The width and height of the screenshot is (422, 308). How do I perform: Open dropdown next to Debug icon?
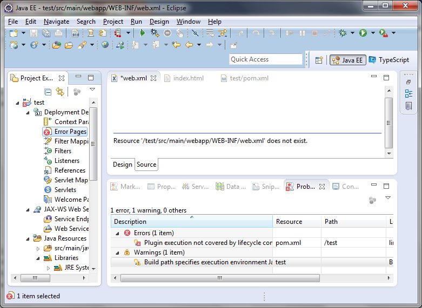pyautogui.click(x=352, y=33)
